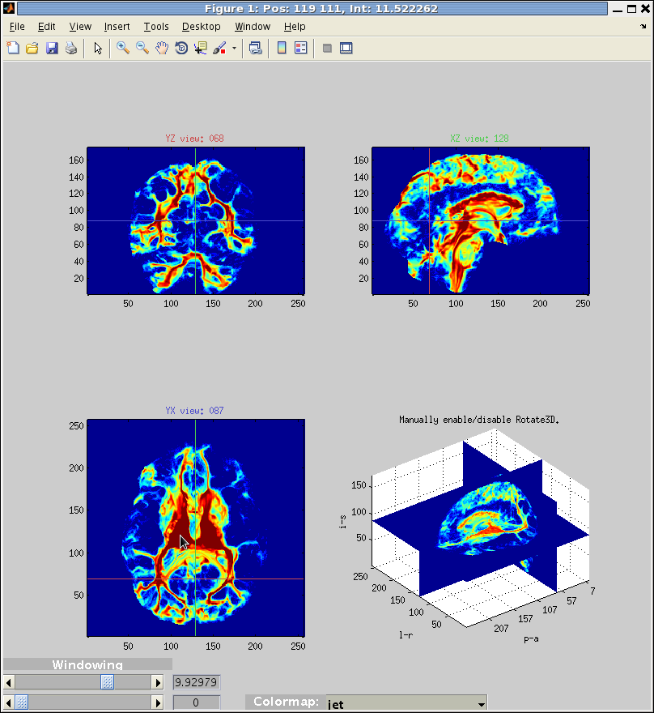Click right arrow of upper Windowing slider
This screenshot has width=654, height=713.
coord(157,682)
